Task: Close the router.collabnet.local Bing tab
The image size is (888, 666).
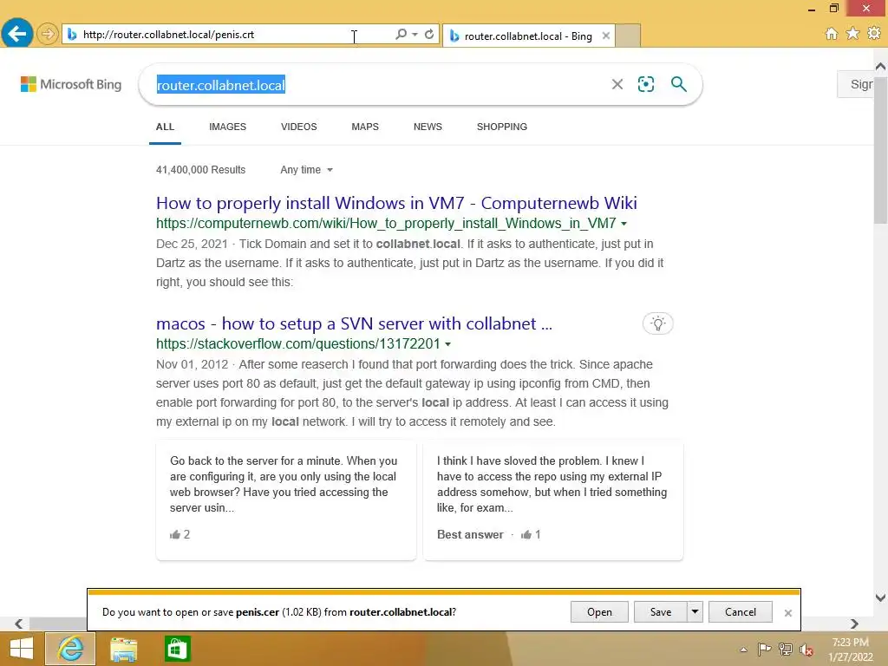Action: (x=606, y=36)
